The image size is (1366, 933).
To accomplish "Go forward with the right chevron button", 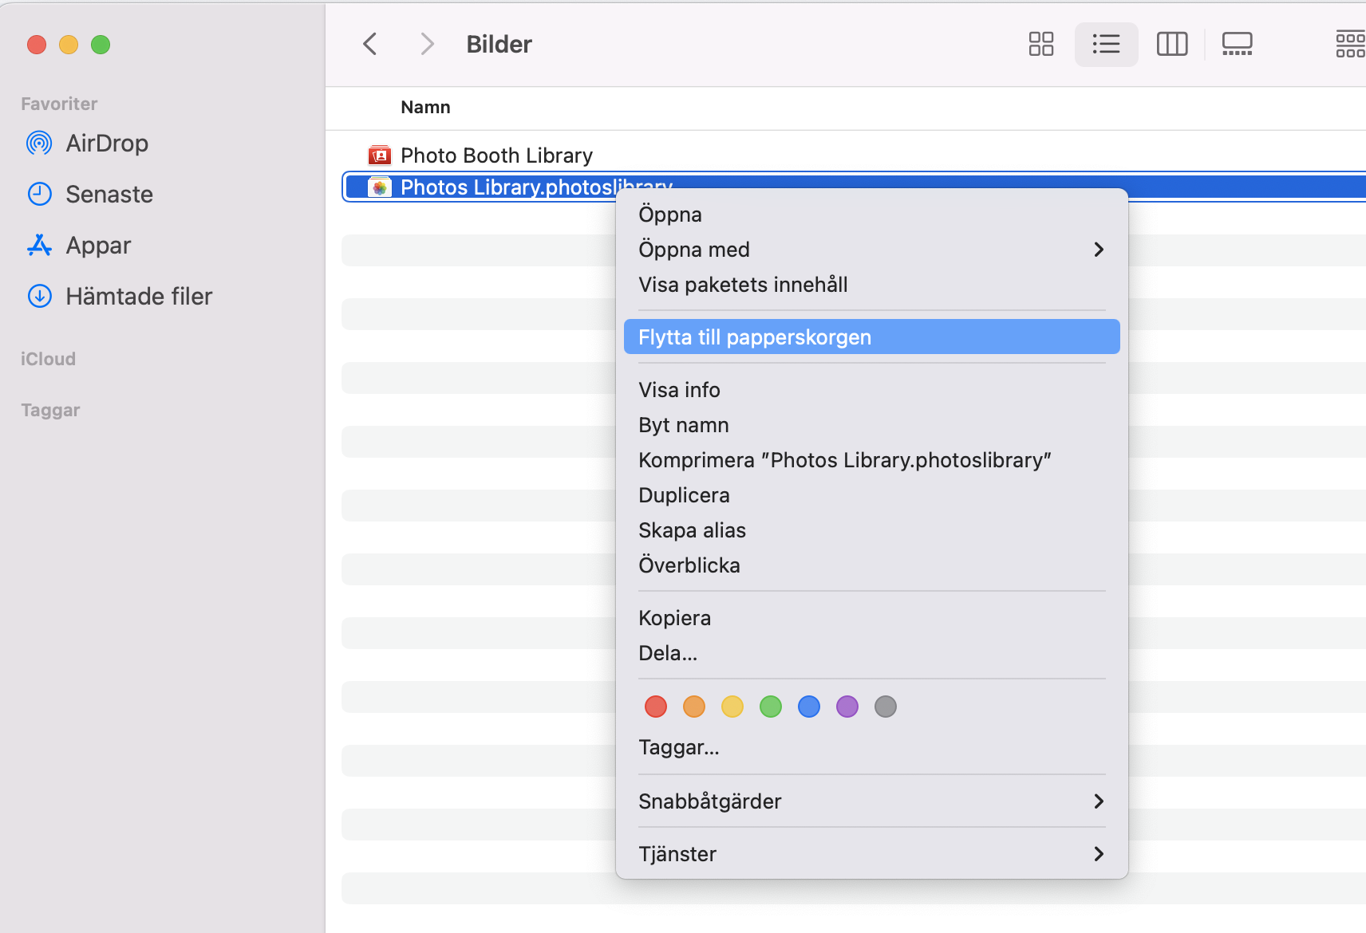I will [x=427, y=44].
